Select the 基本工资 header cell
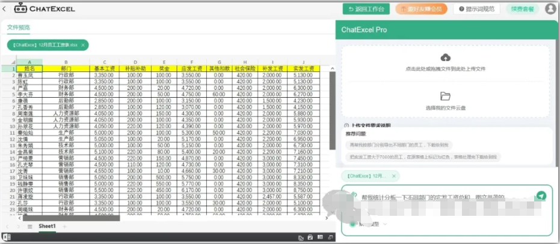The width and height of the screenshot is (560, 244). [104, 68]
